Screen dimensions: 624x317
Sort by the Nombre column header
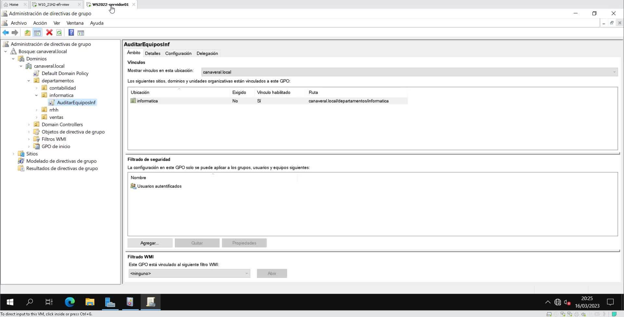pos(213,178)
